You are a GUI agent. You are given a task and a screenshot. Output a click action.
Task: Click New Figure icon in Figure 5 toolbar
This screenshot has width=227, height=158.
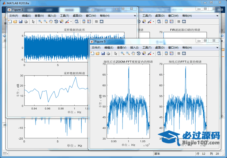(92, 53)
